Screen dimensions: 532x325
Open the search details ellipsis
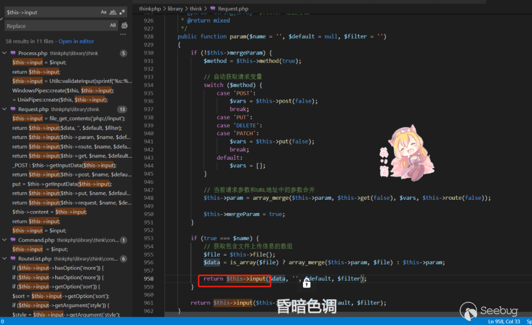pos(123,35)
